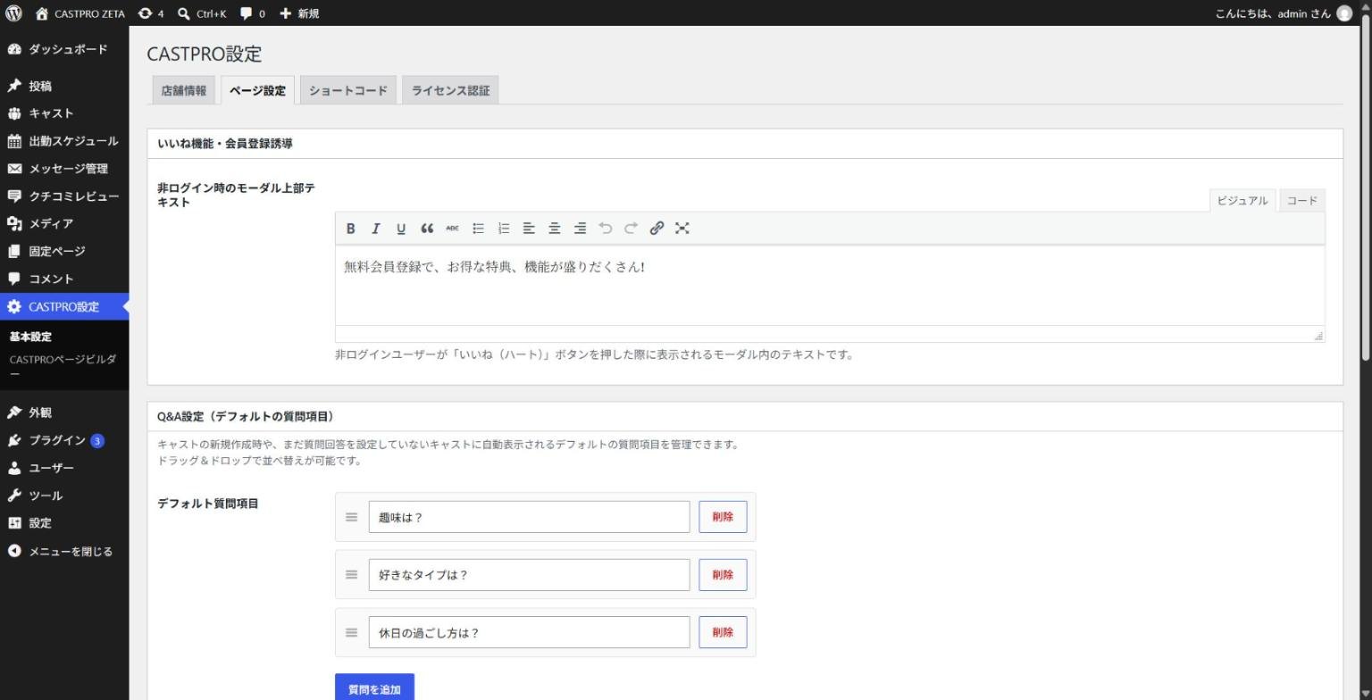Center-align the editor text
This screenshot has width=1372, height=700.
(x=555, y=229)
